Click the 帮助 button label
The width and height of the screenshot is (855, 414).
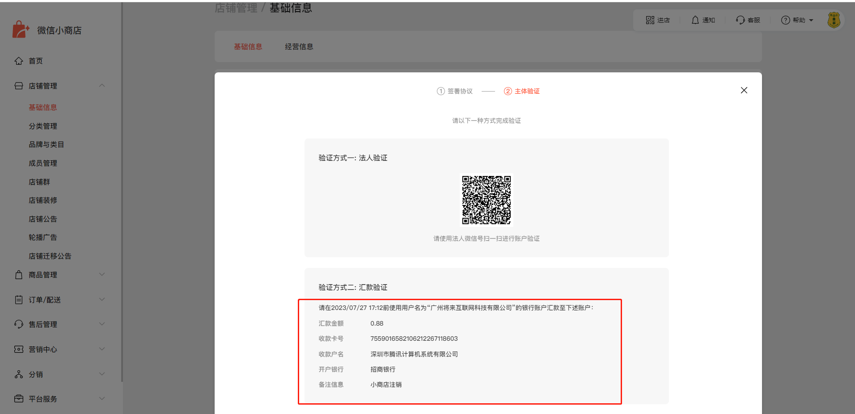[x=799, y=20]
